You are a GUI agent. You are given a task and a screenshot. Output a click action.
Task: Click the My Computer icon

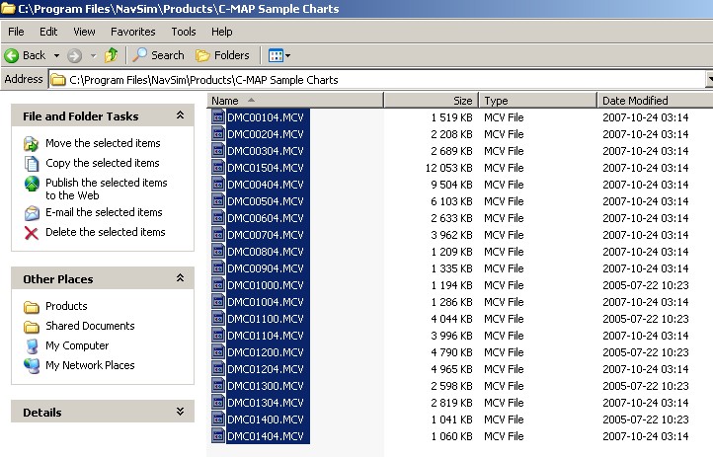[x=32, y=346]
